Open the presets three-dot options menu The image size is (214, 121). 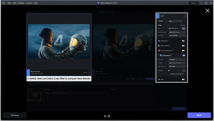coord(184,21)
